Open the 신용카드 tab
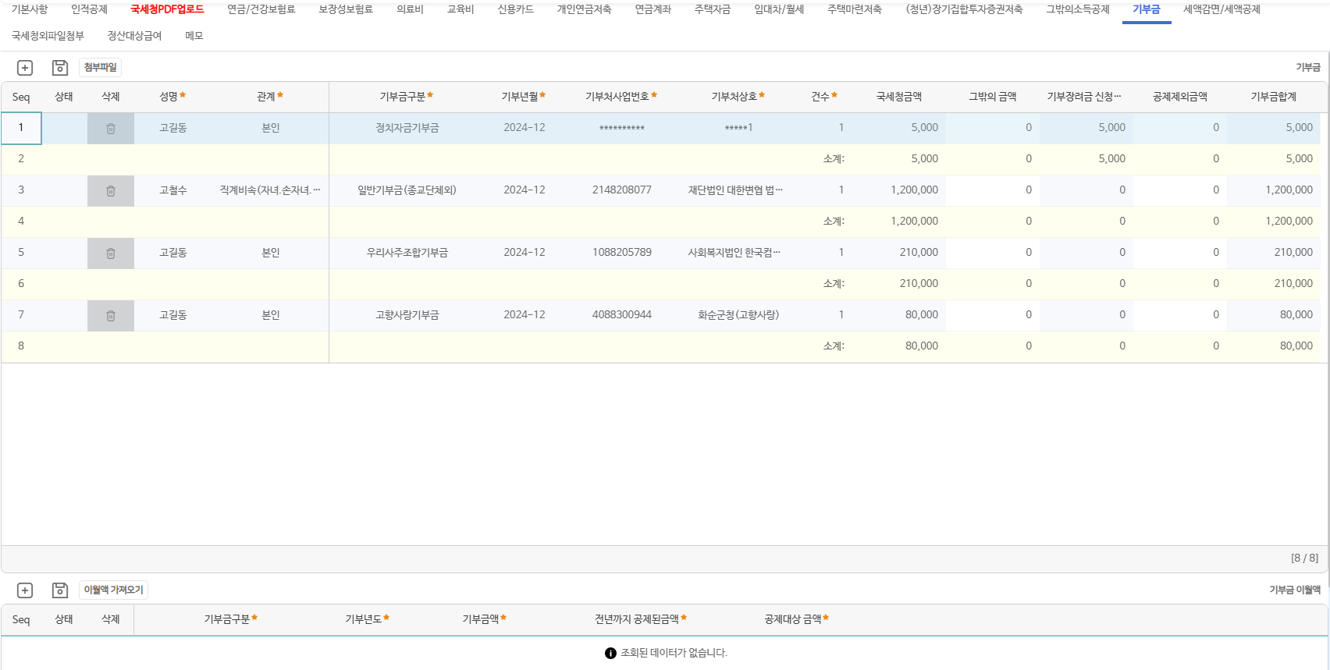Viewport: 1330px width, 670px height. pos(516,9)
